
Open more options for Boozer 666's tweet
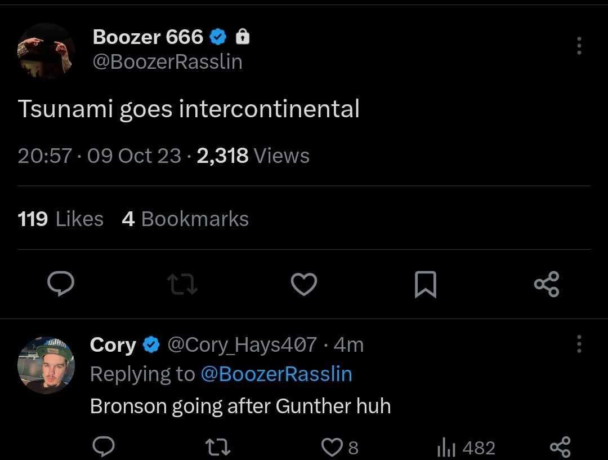click(579, 46)
